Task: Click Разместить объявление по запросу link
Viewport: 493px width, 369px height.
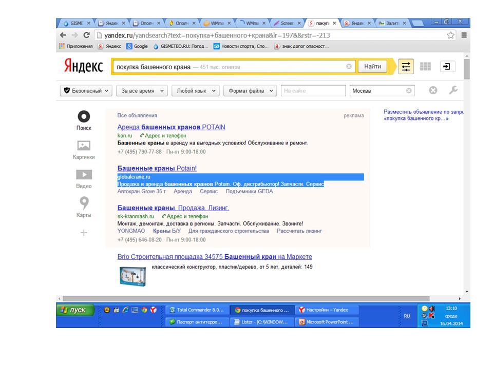Action: pyautogui.click(x=423, y=115)
